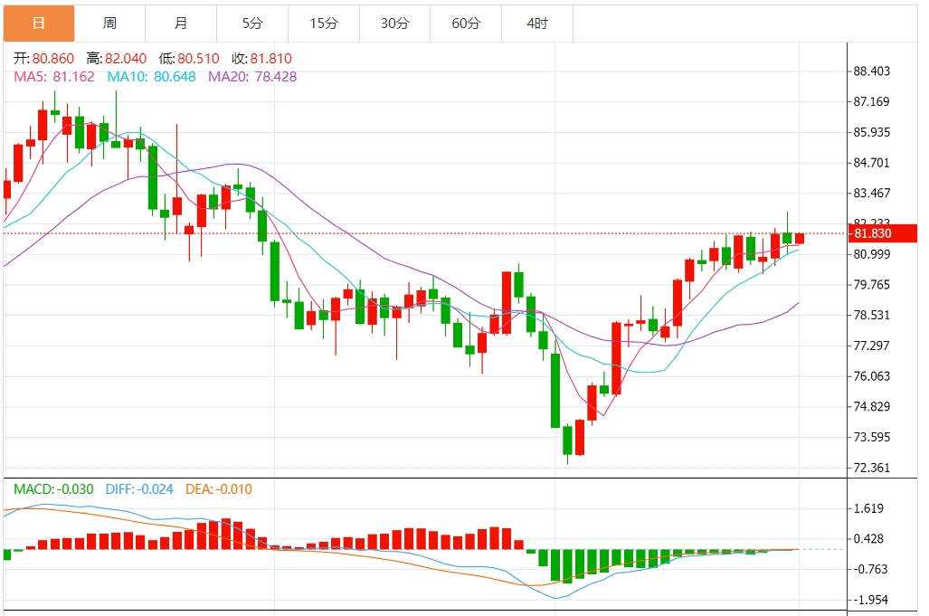Click the MACD: -0.030 label
The height and width of the screenshot is (616, 929).
53,489
